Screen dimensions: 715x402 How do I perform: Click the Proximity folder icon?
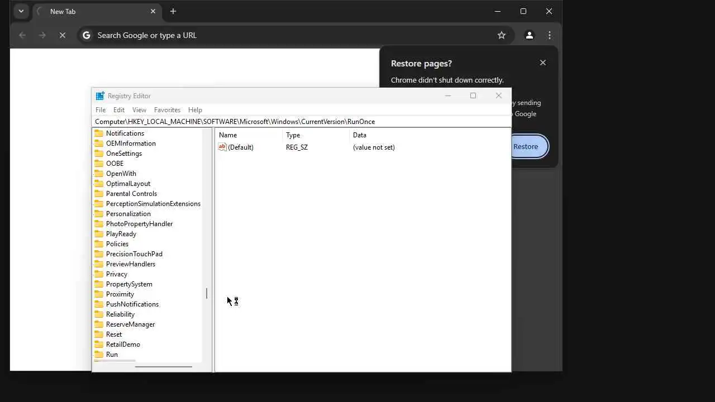coord(99,294)
